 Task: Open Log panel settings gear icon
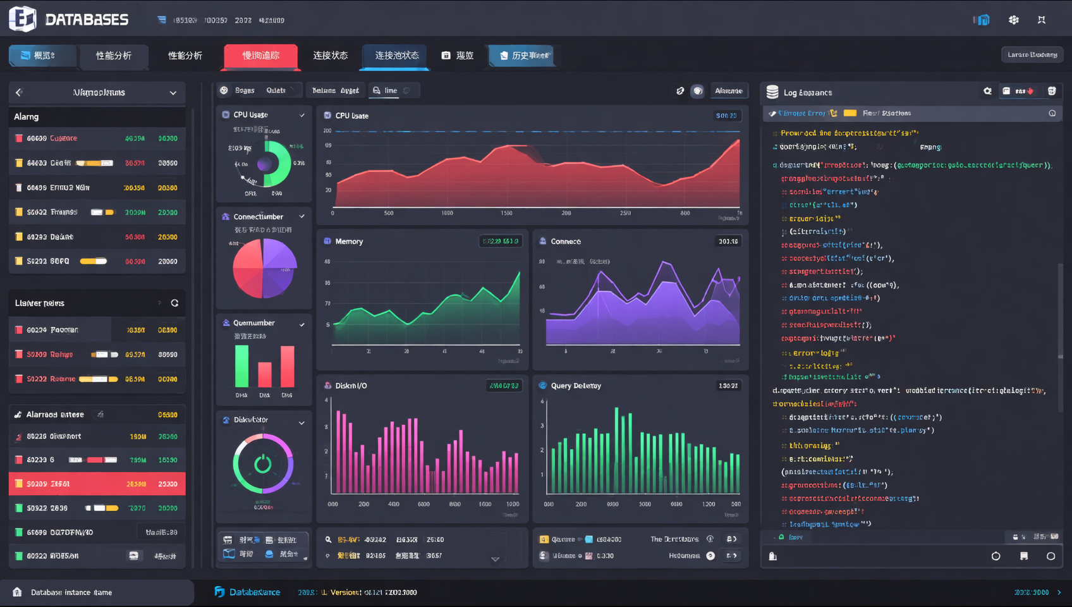[x=987, y=92]
